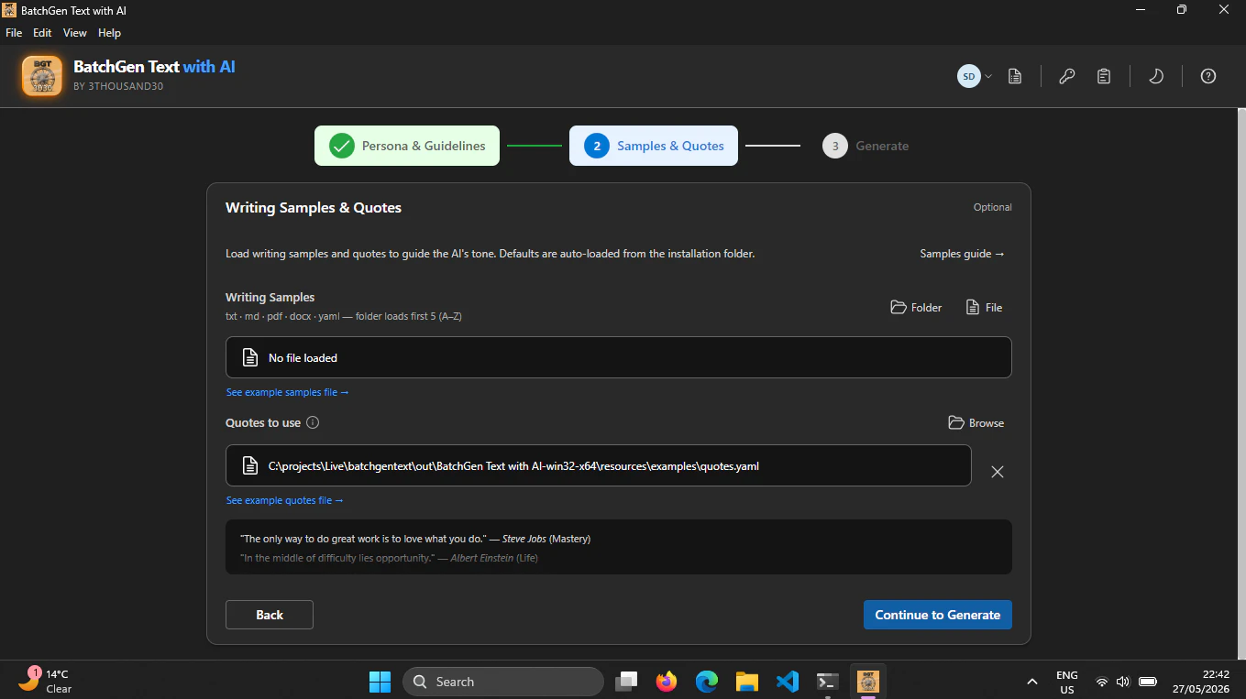This screenshot has width=1246, height=699.
Task: Click the Steve Jobs quote preview
Action: click(415, 539)
